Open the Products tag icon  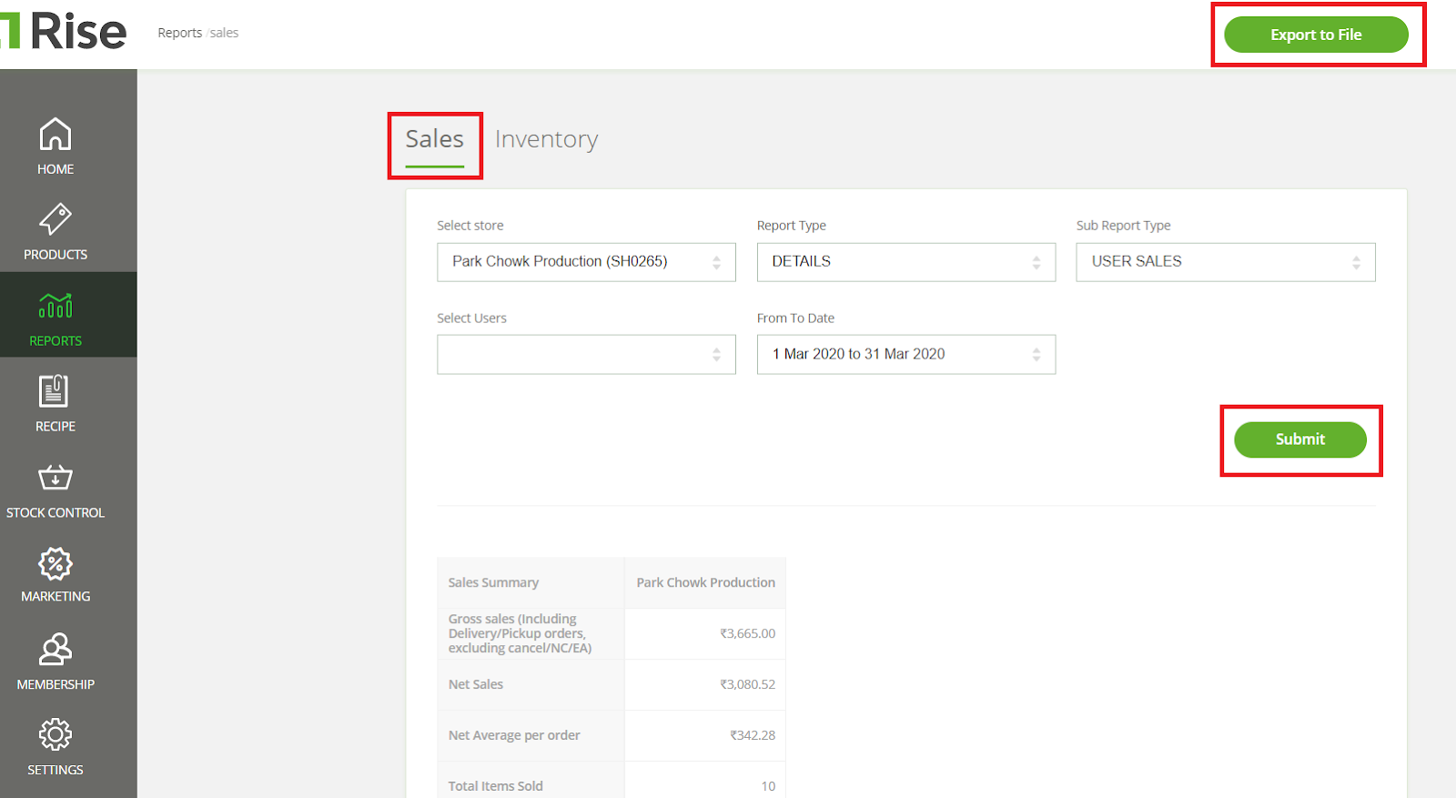(x=56, y=219)
